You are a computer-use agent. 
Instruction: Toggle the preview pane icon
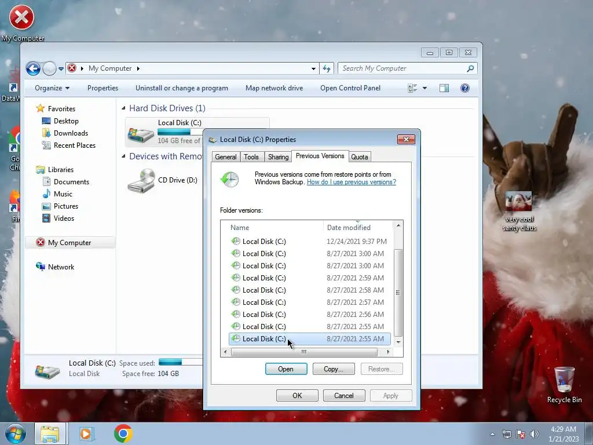tap(444, 88)
